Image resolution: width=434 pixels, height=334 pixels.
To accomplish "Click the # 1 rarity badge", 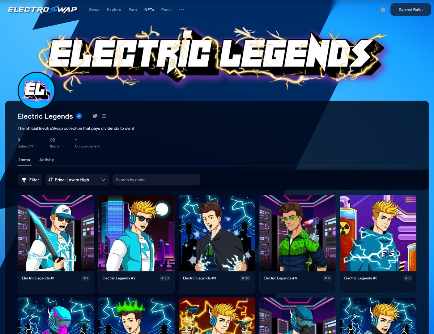I will (x=86, y=278).
